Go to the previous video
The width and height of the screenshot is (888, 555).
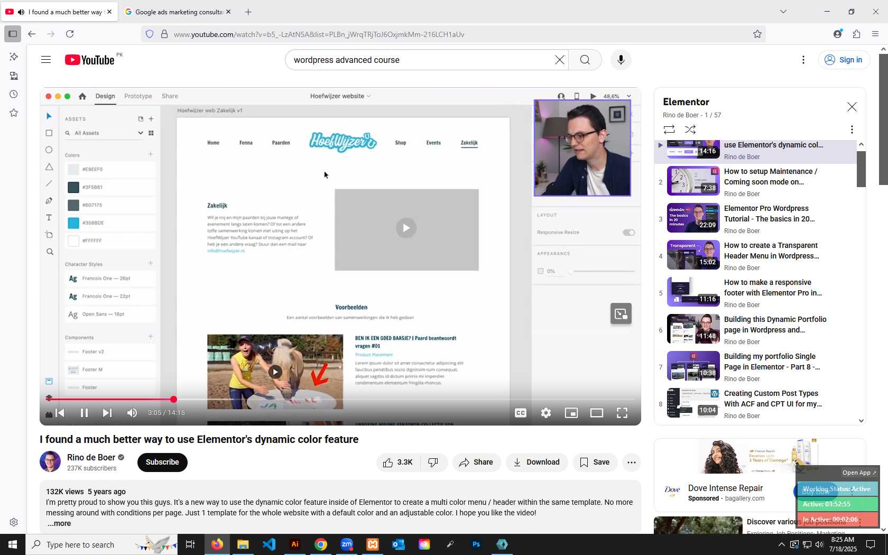click(60, 413)
